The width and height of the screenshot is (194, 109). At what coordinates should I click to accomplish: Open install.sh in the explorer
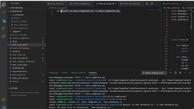27,51
